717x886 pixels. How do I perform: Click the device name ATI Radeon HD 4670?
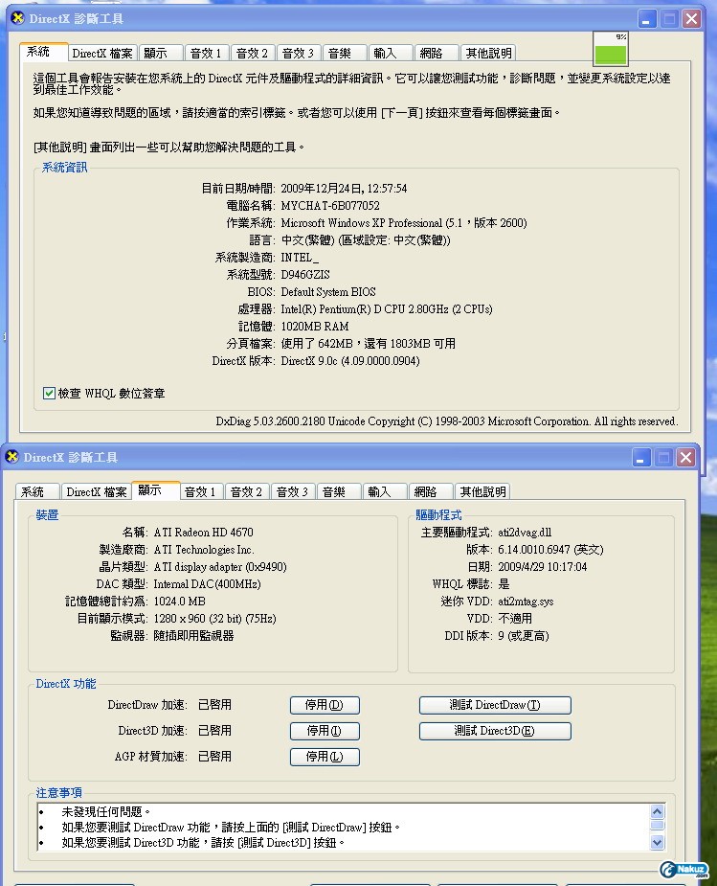203,533
